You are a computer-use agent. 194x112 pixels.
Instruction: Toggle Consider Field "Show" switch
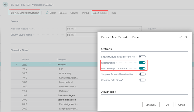pyautogui.click(x=142, y=80)
